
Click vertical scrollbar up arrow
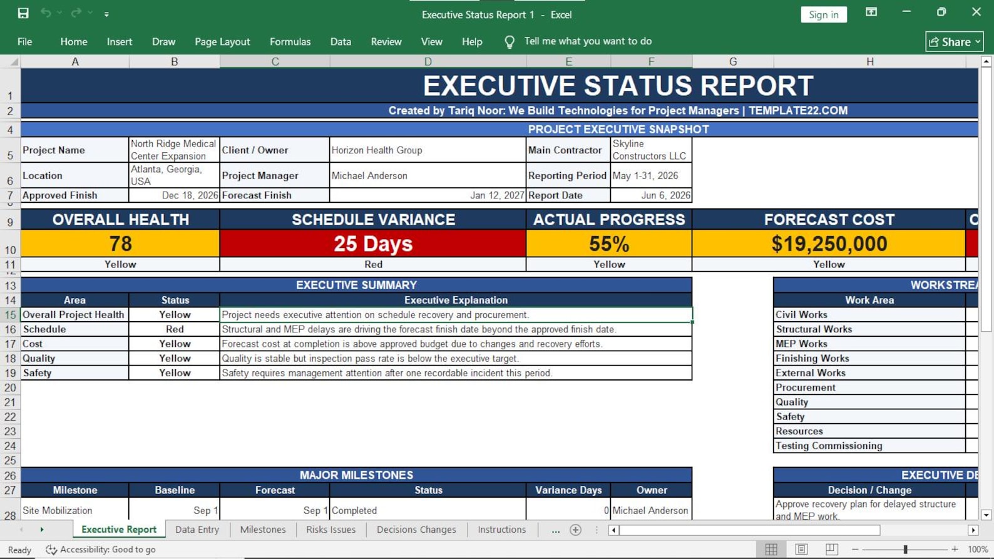(986, 61)
